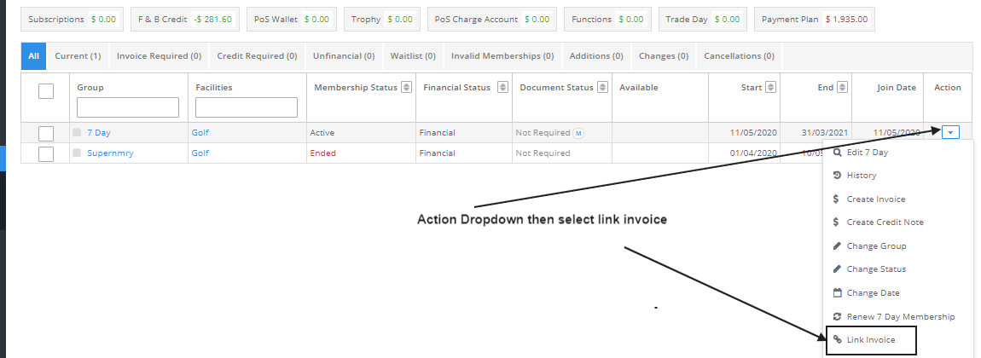Select Create Credit Note menu item
981x358 pixels.
tap(885, 222)
